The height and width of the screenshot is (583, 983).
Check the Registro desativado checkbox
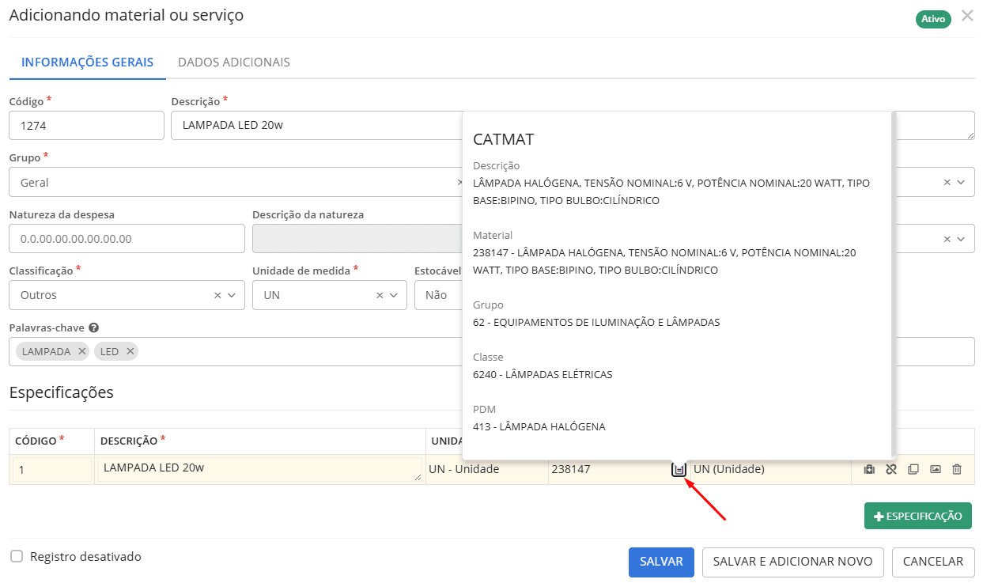click(17, 556)
